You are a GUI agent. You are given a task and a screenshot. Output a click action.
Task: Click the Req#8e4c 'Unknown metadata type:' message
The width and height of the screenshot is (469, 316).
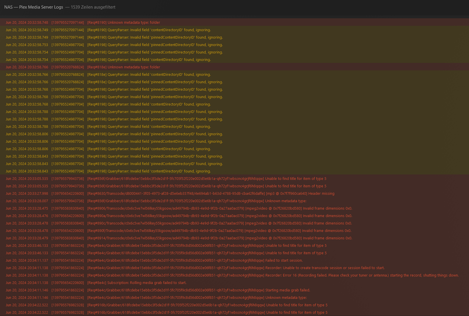197,297
